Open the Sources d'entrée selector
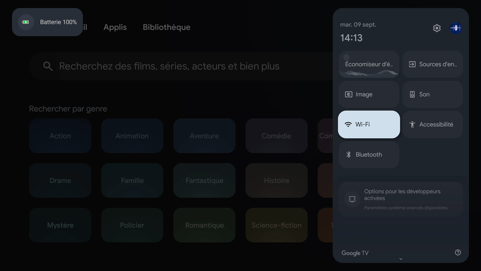The width and height of the screenshot is (481, 271). click(x=432, y=64)
